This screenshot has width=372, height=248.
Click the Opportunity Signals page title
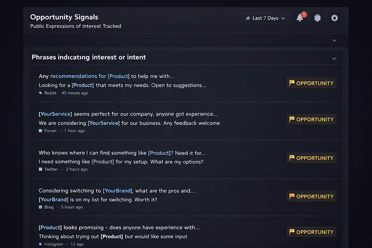[64, 17]
